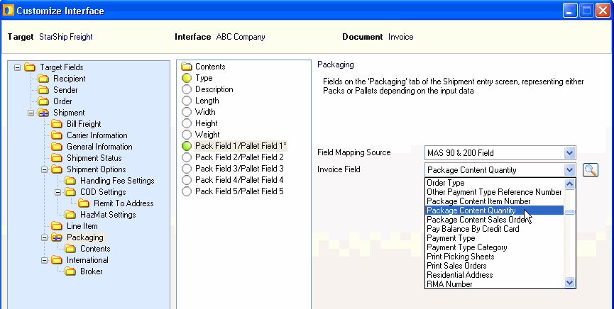Click the Target Fields folder icon
Screen dimensions: 614x309
tap(30, 67)
